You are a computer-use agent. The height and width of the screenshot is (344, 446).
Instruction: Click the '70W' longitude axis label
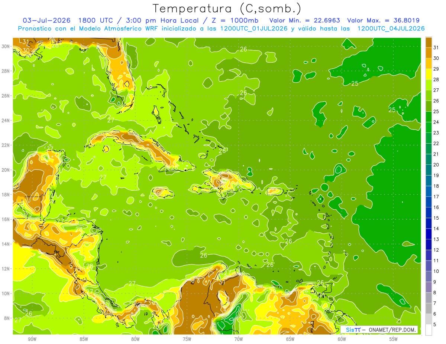pos(239,339)
